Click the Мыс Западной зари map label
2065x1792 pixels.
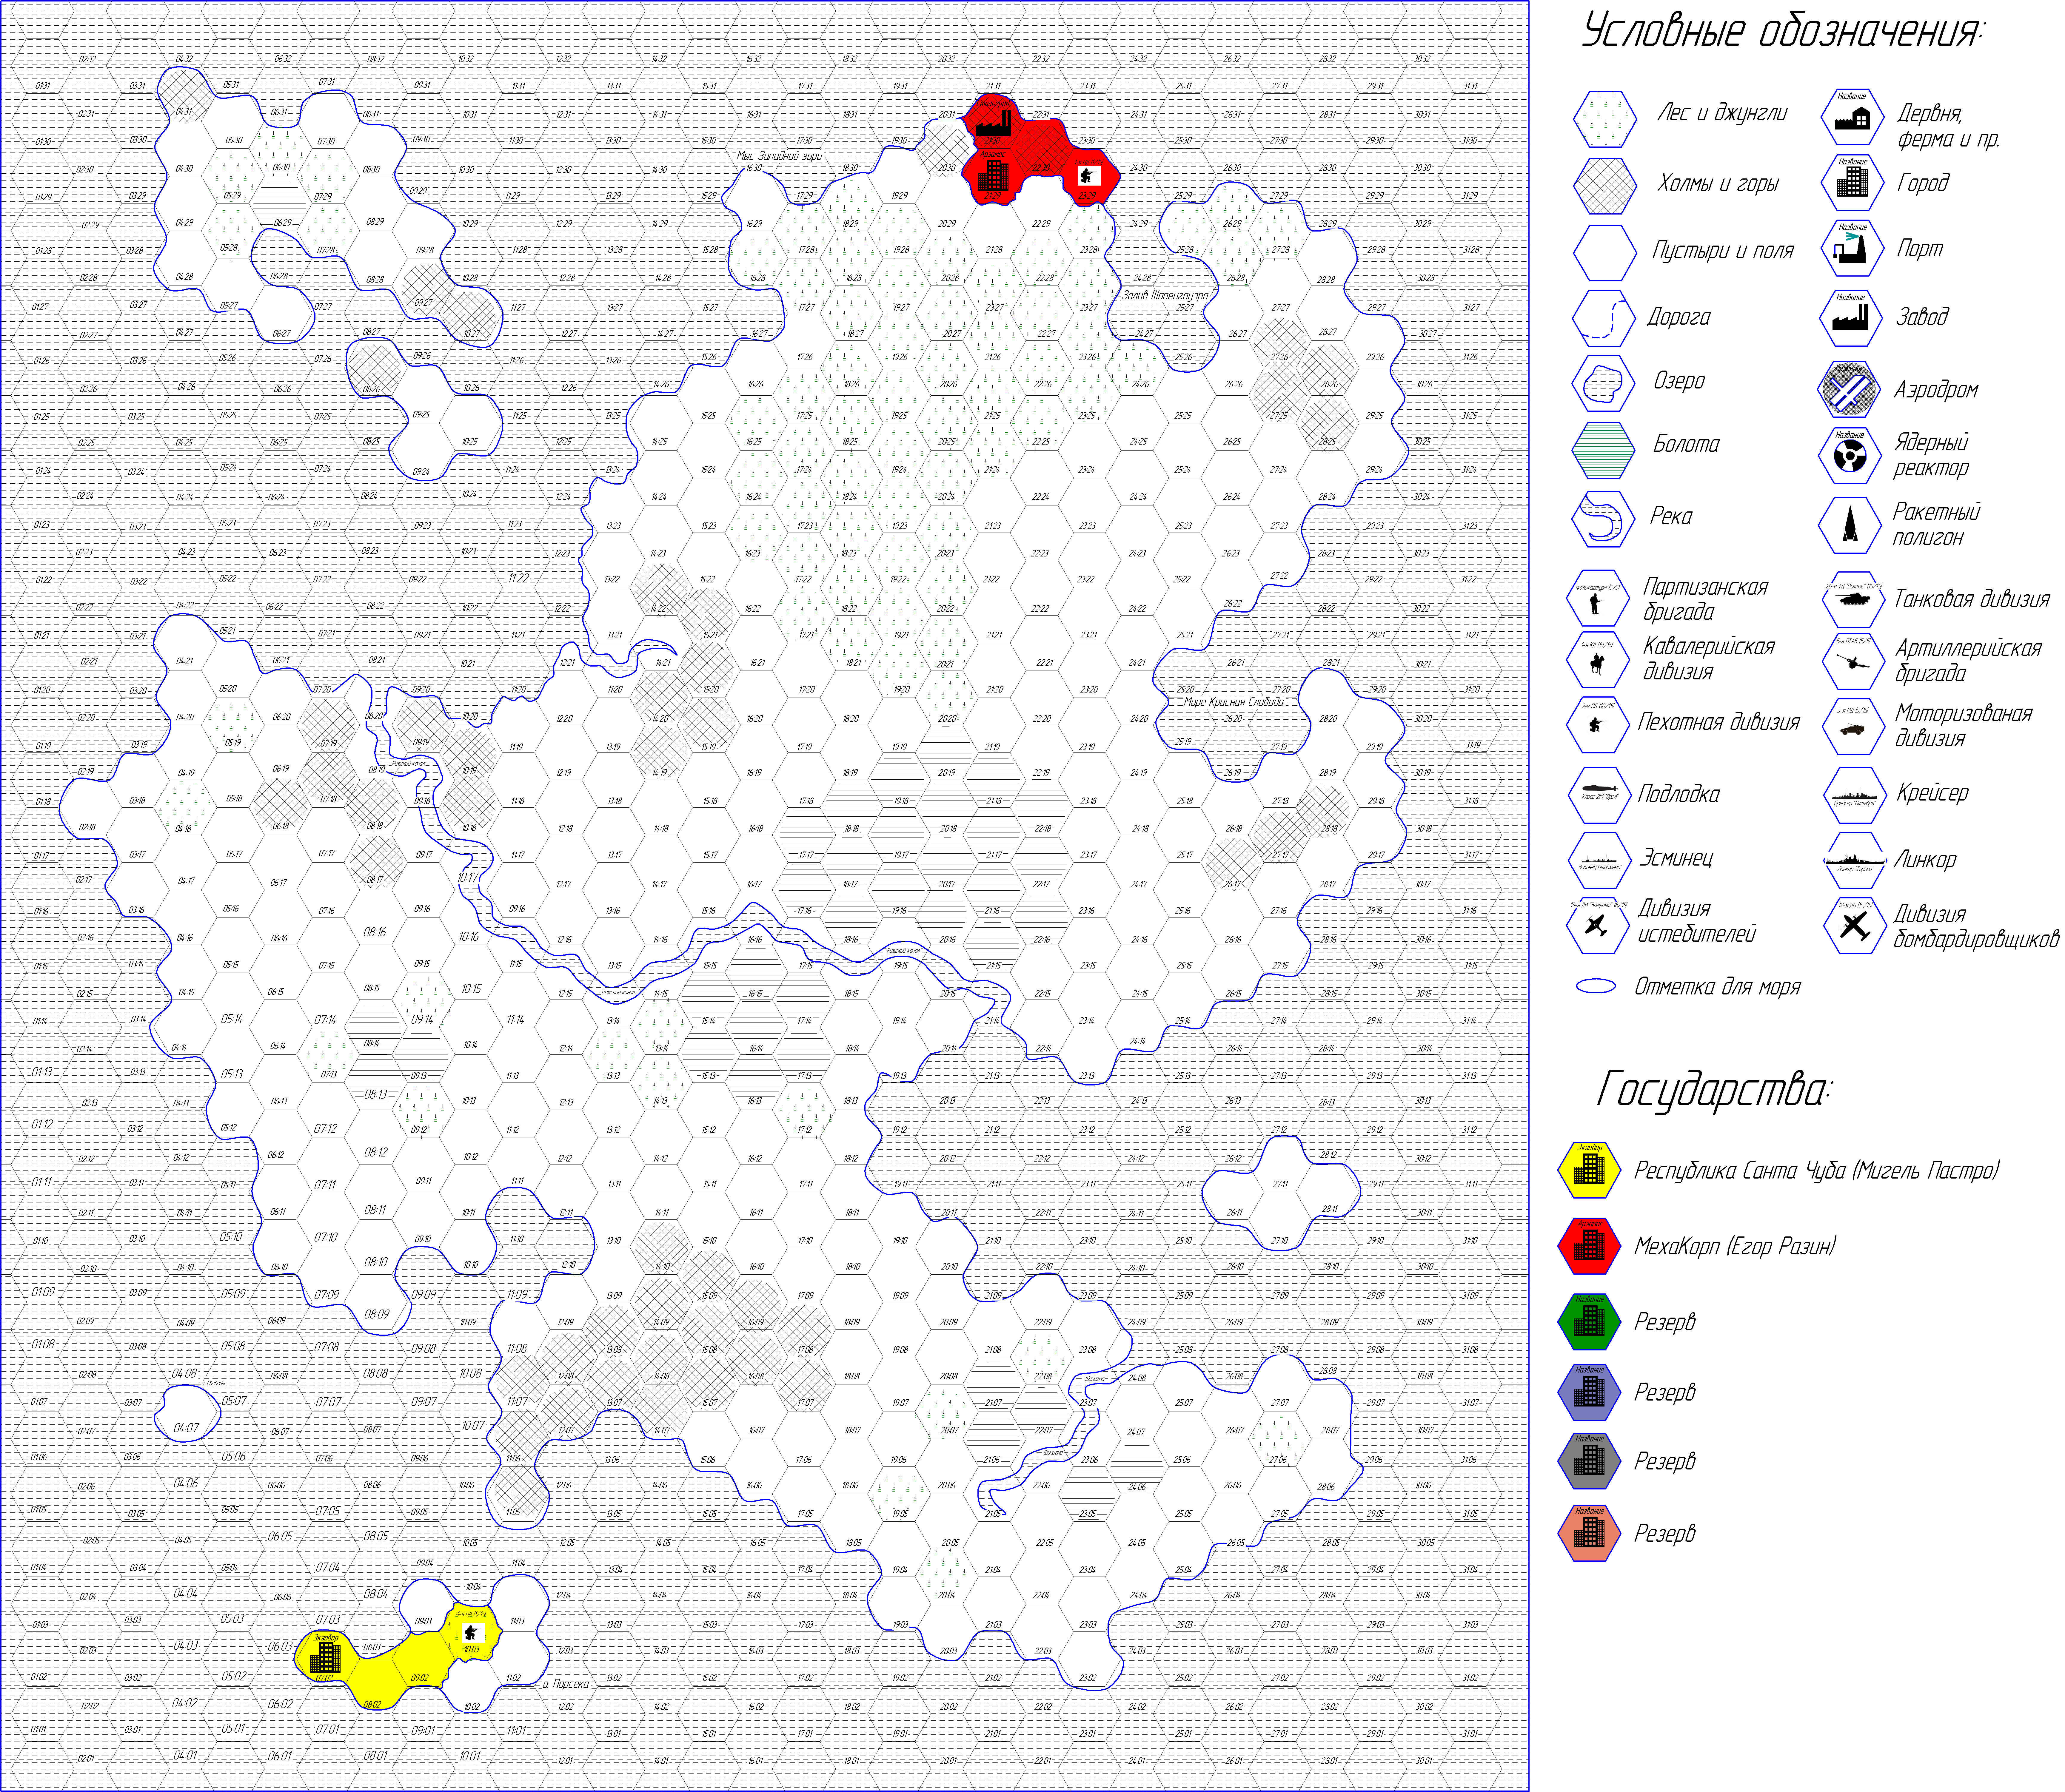coord(779,156)
